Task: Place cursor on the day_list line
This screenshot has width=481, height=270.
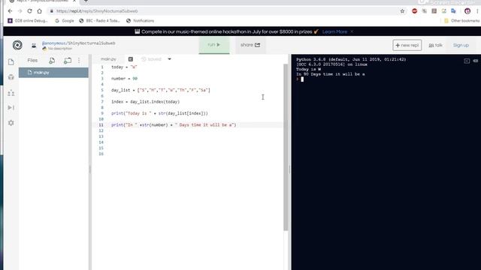Action: (x=161, y=90)
